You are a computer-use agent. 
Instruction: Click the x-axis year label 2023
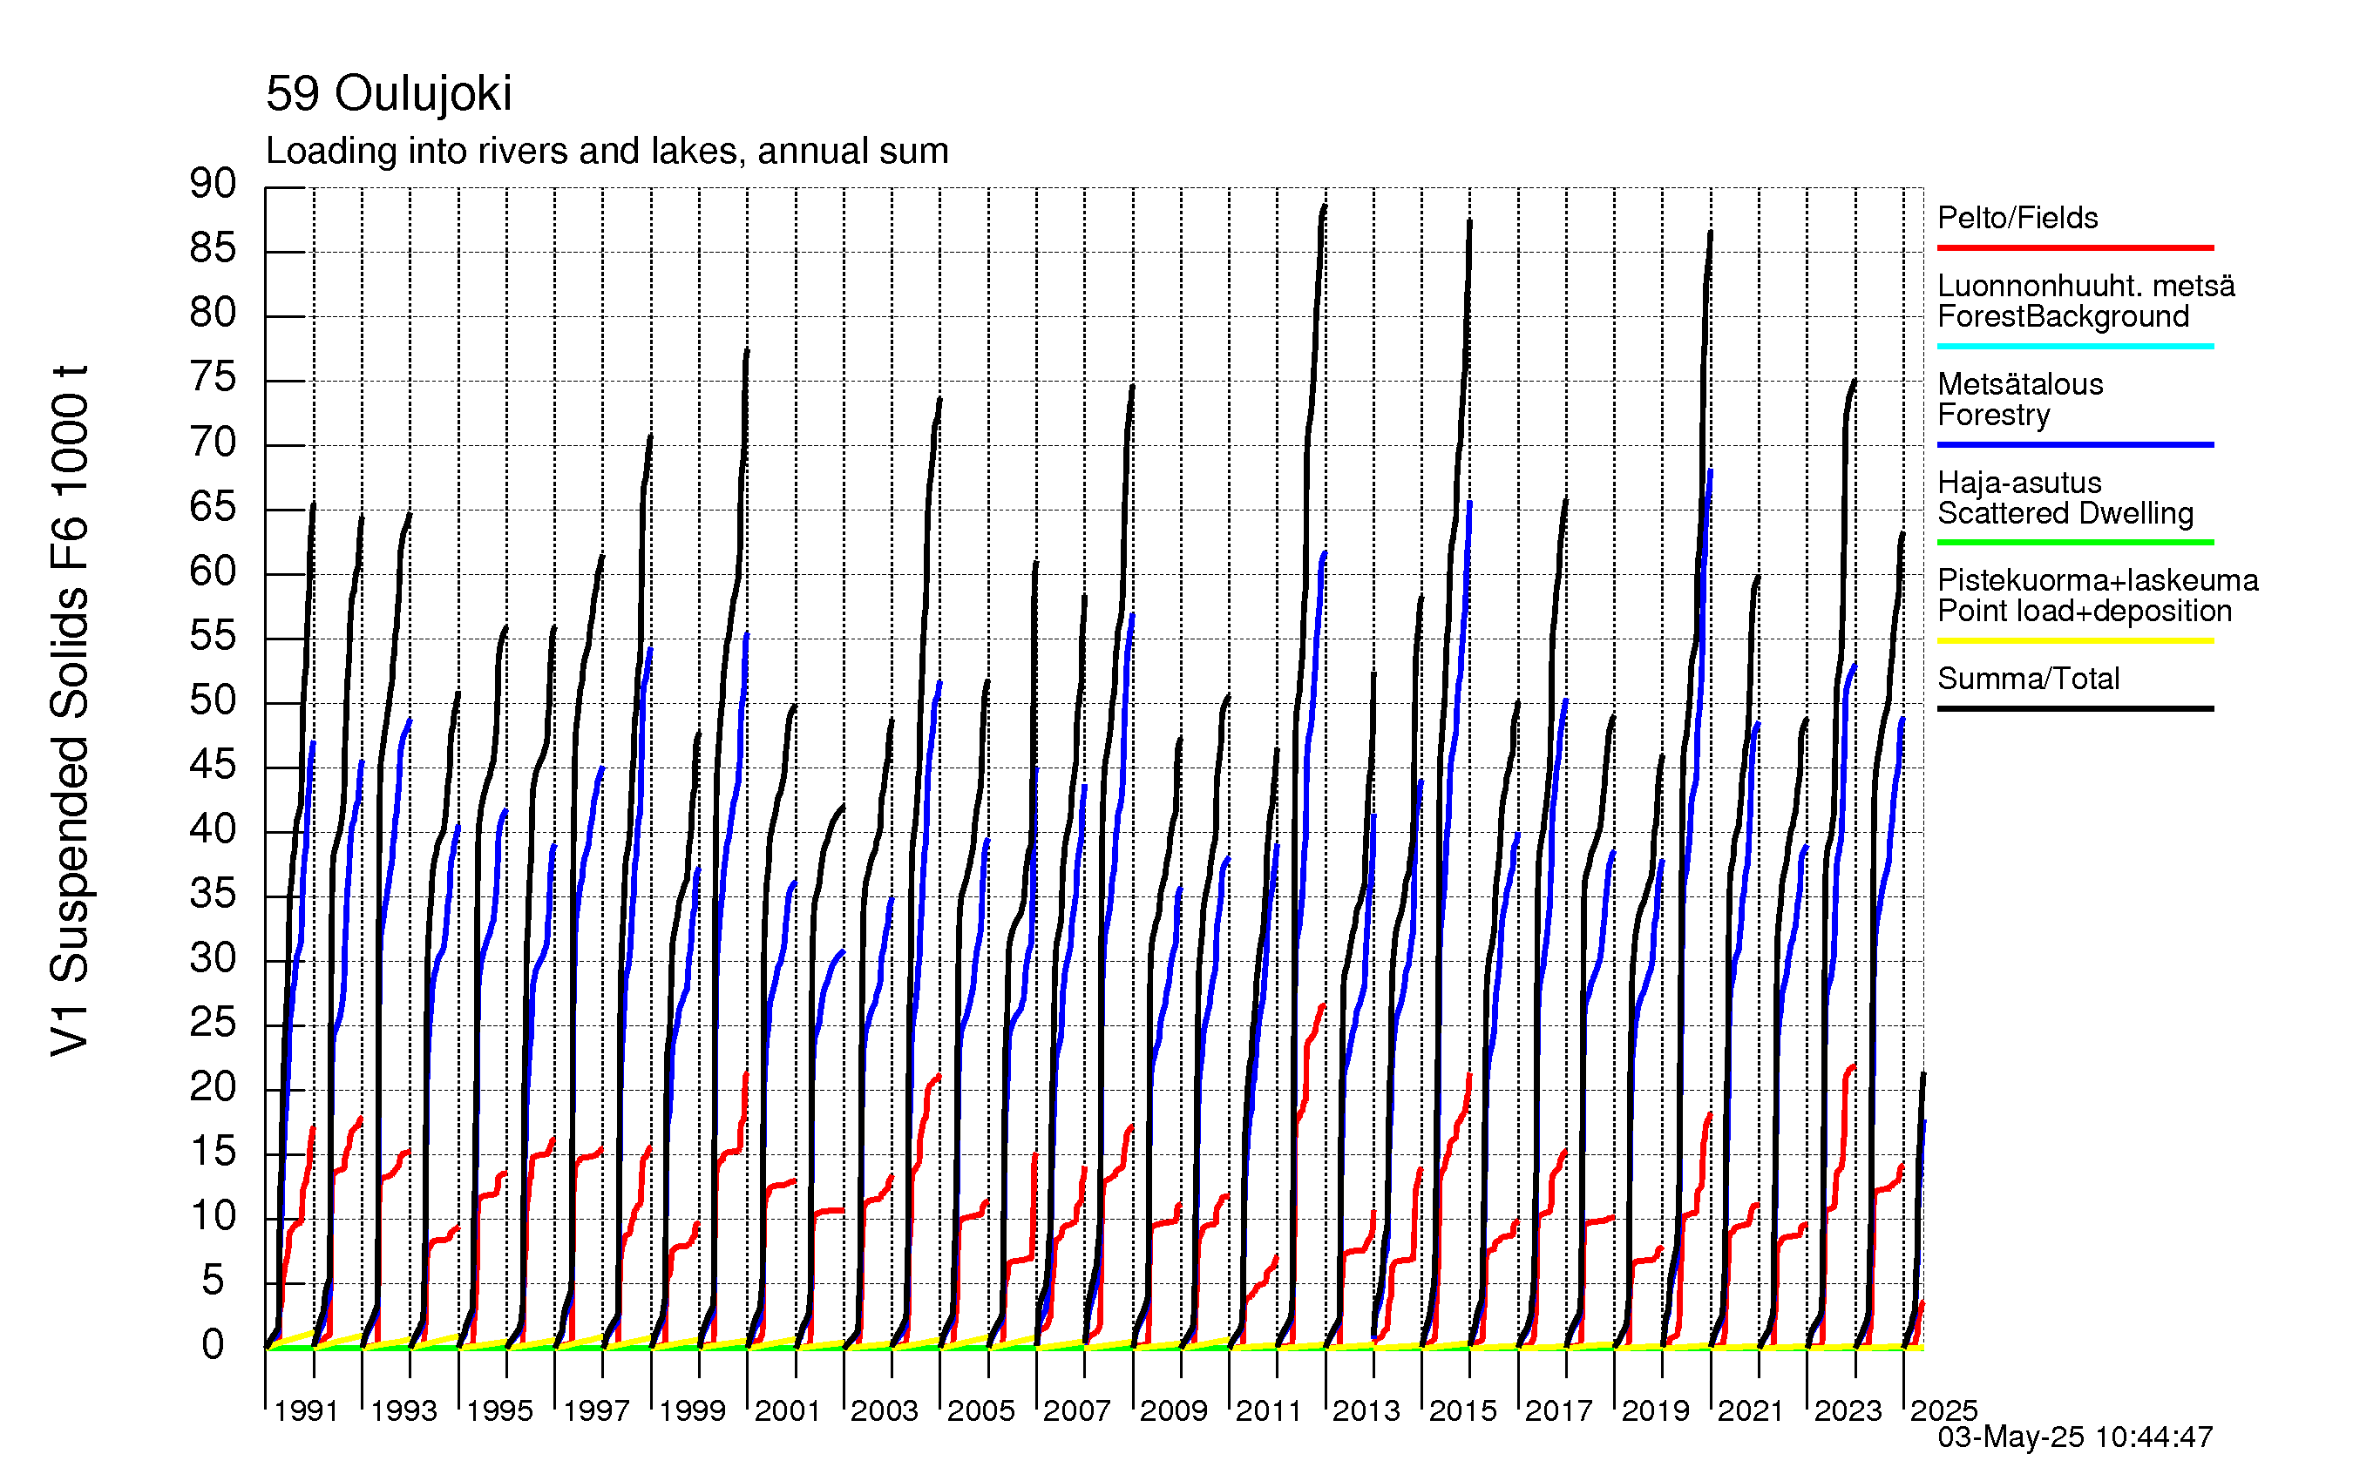(x=1848, y=1410)
